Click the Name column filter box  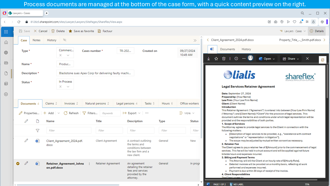69,130
